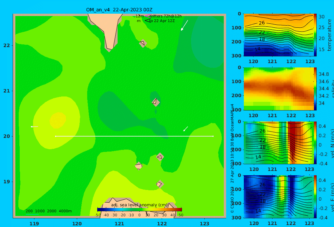334x227 pixels.
Task: Click the white current arrow near the map's left edge
Action: tap(34, 127)
